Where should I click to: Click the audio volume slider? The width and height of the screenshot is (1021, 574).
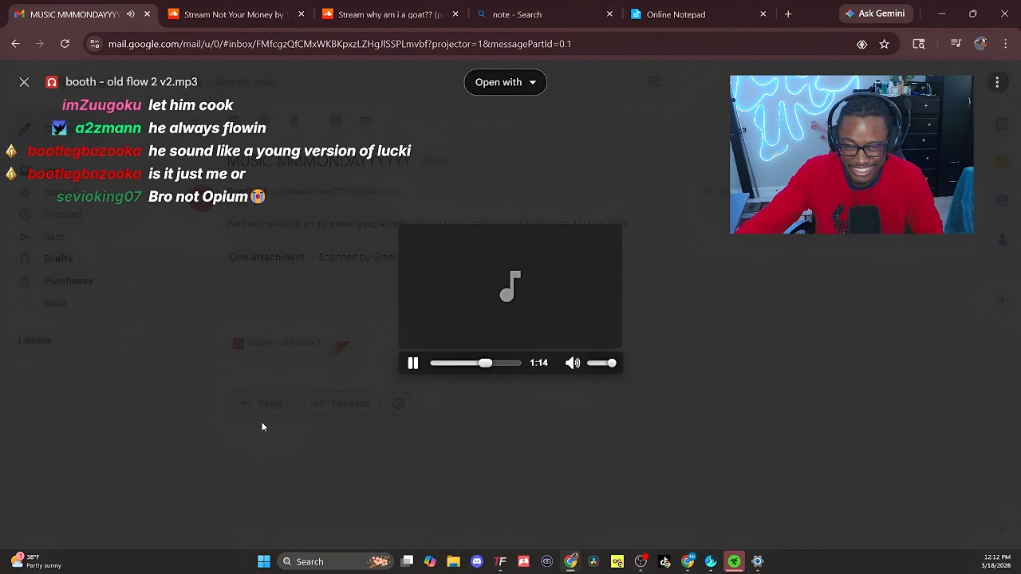click(x=601, y=364)
